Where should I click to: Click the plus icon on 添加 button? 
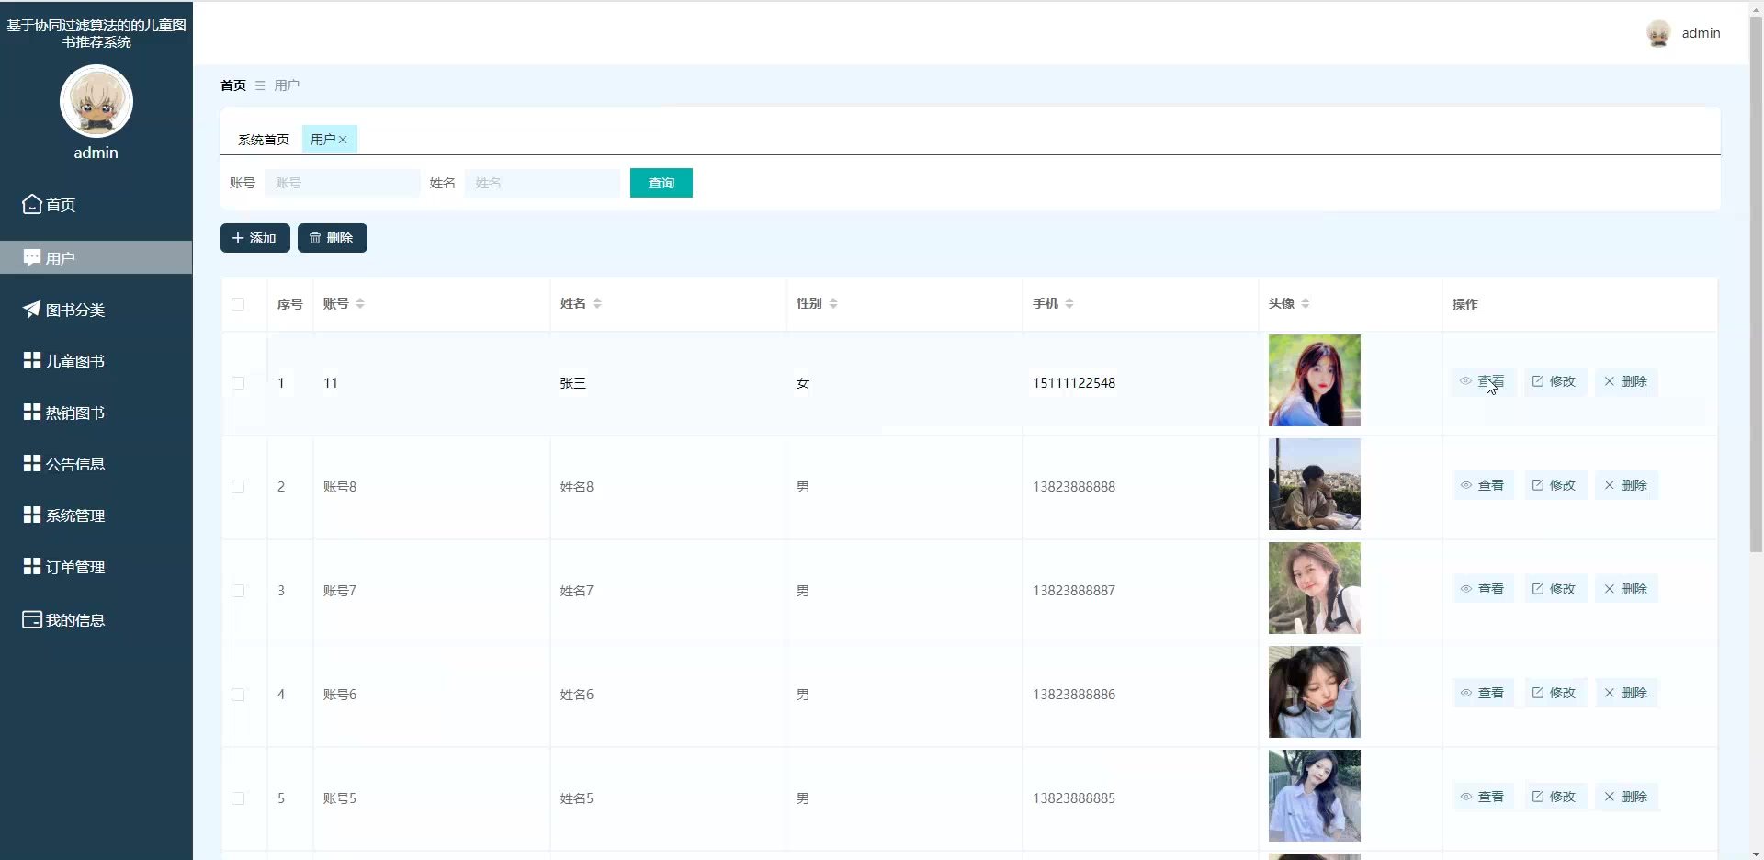[x=238, y=238]
